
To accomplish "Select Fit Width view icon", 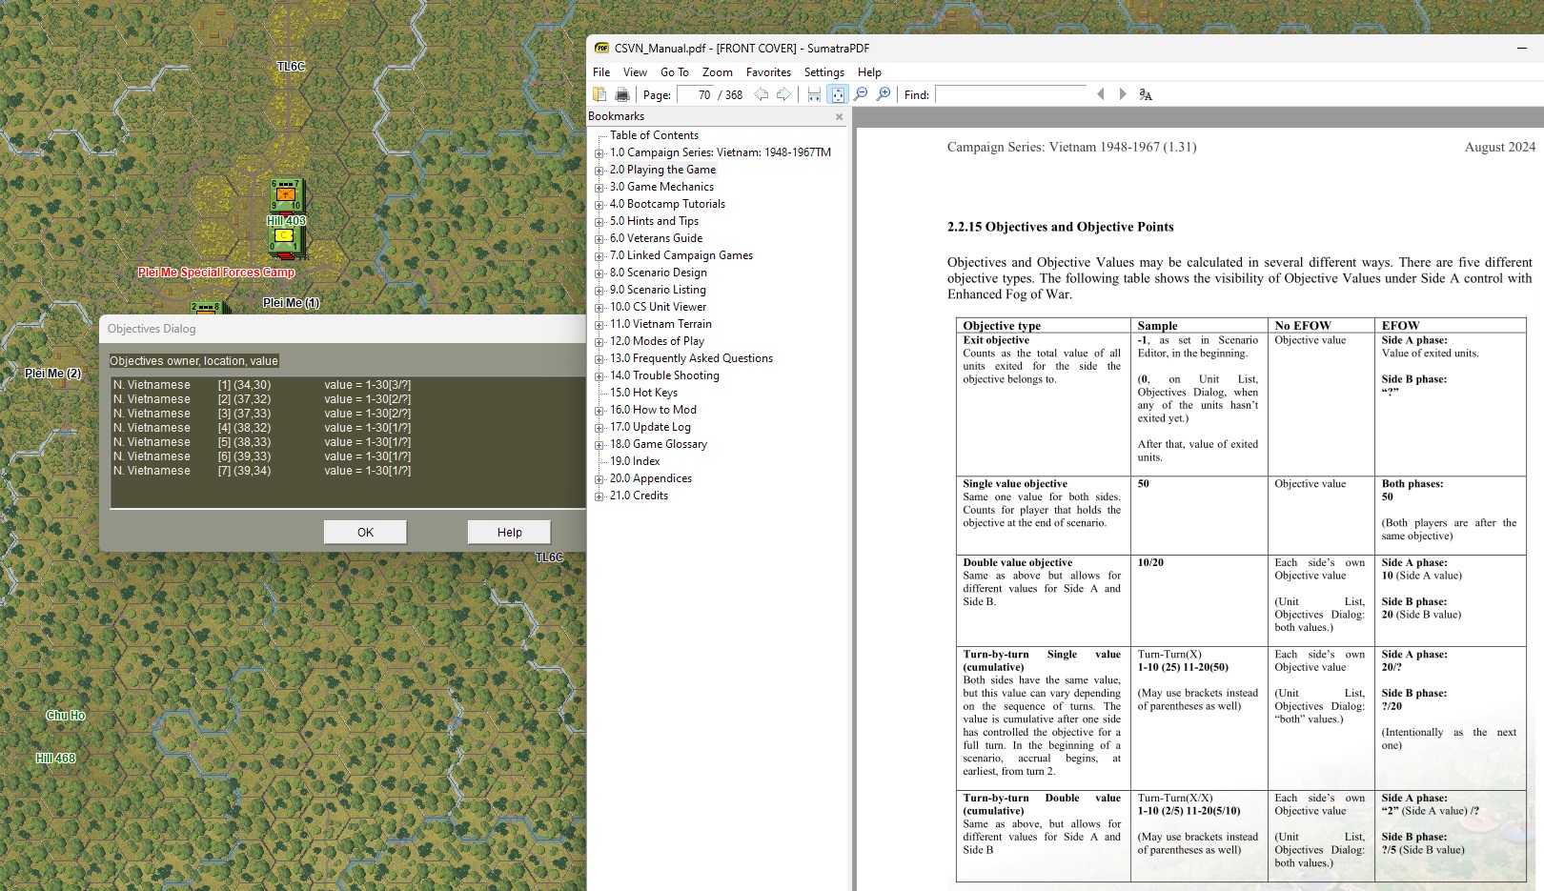I will pos(814,94).
